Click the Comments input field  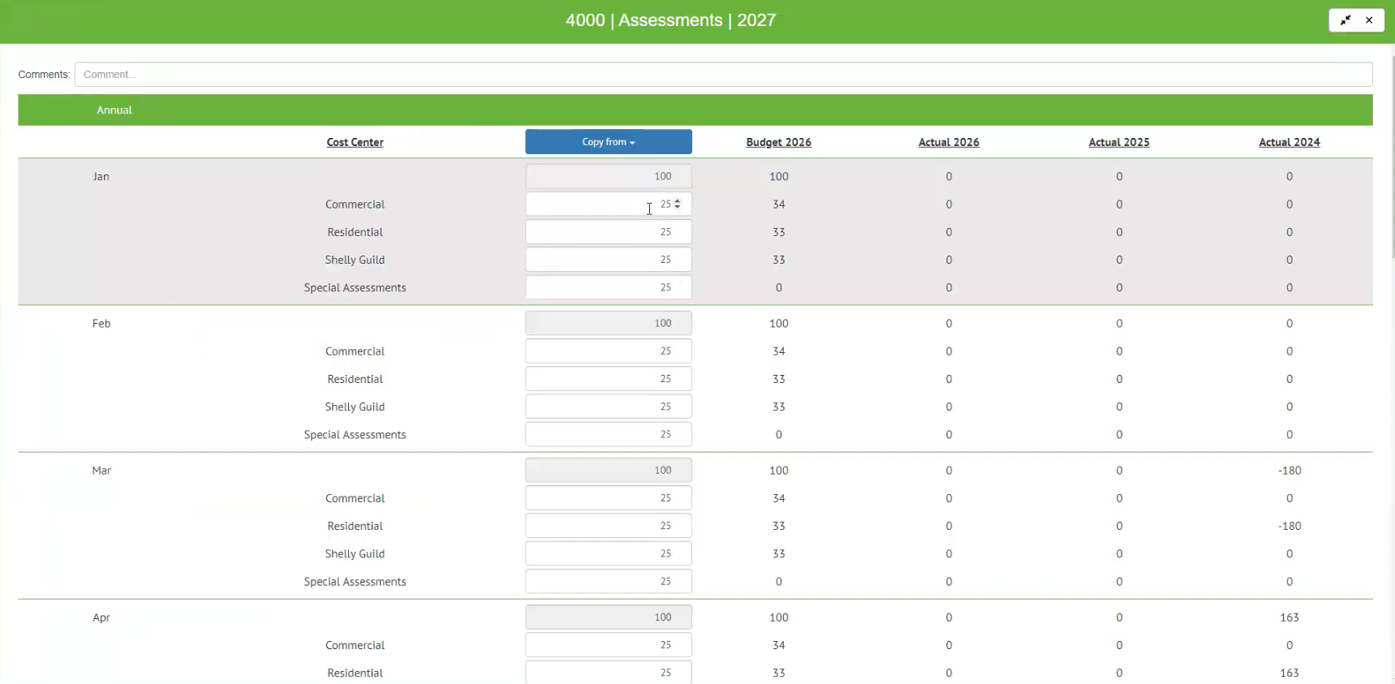[723, 75]
